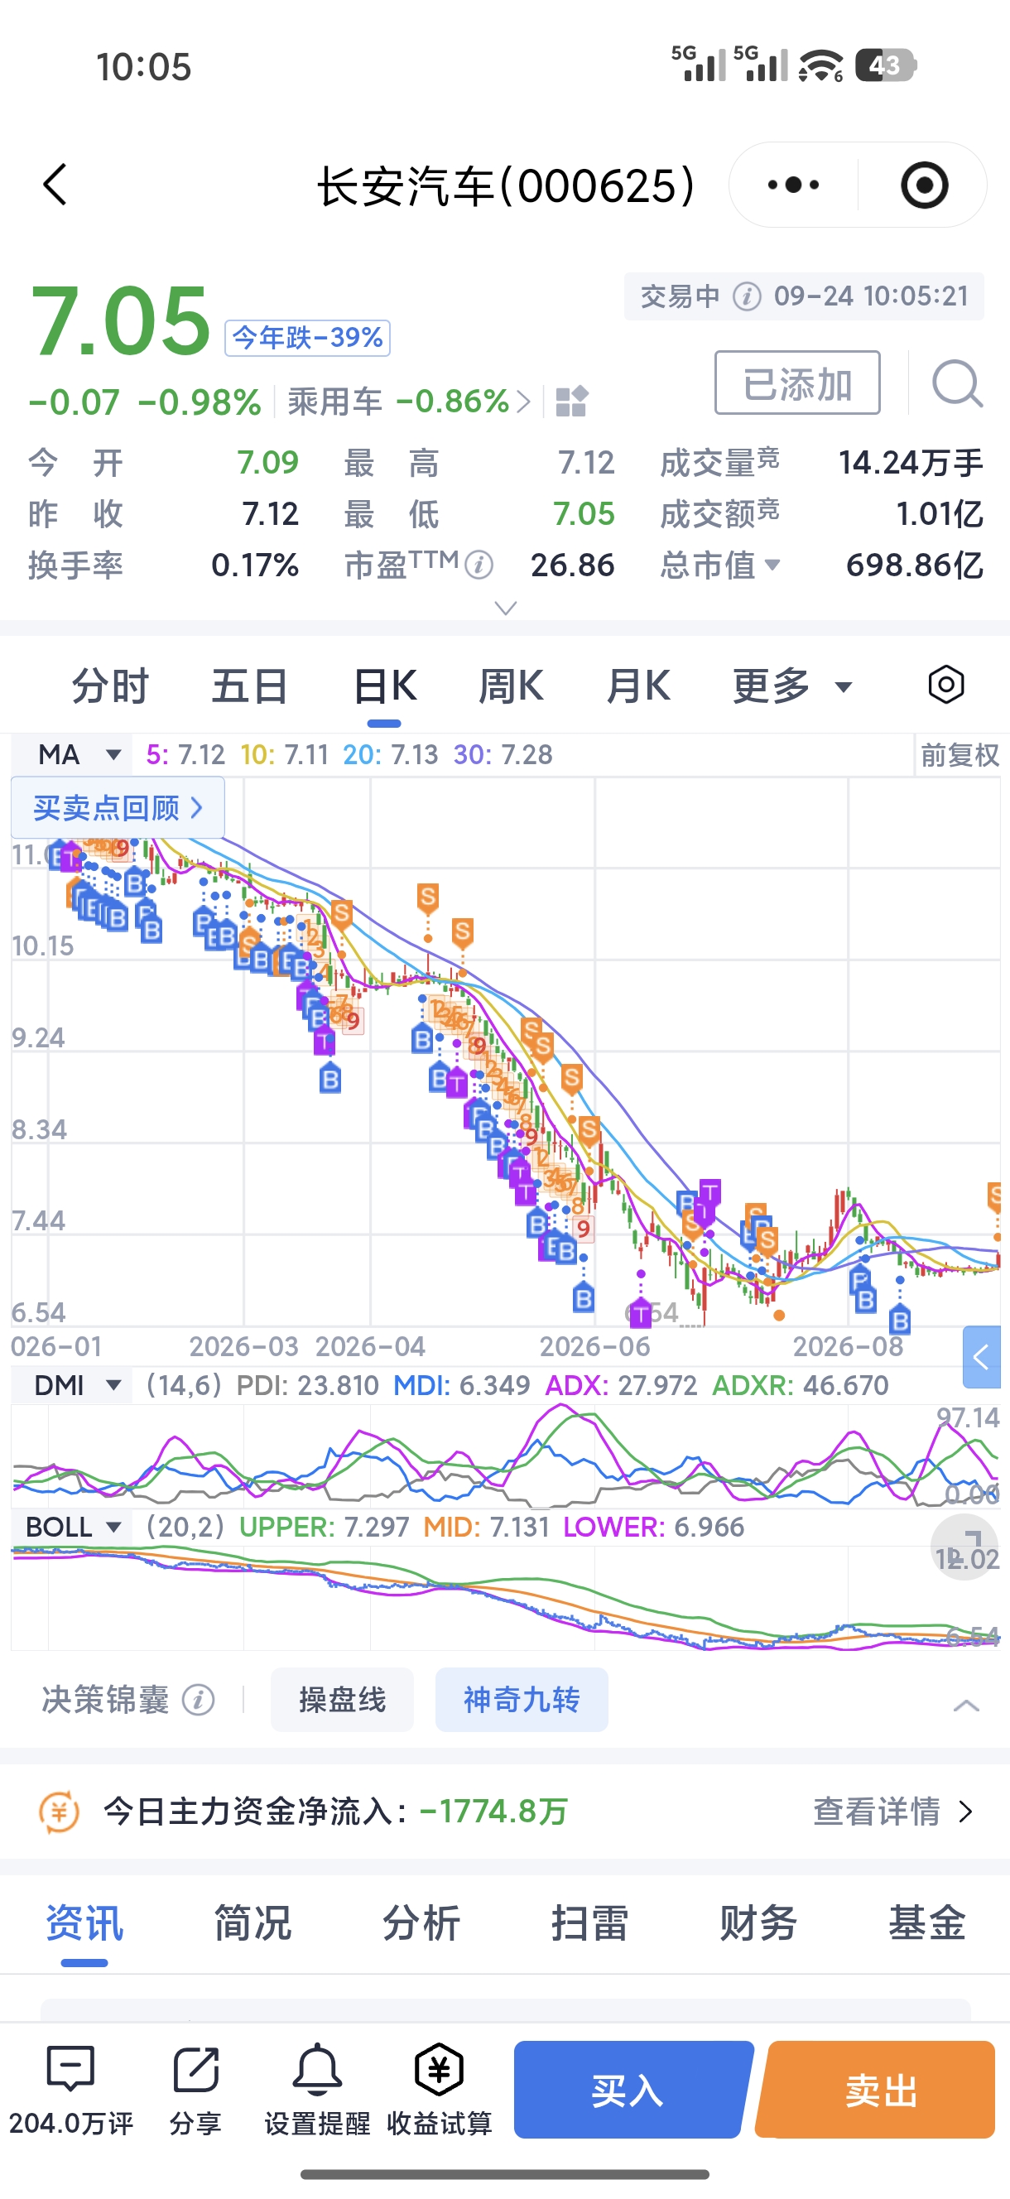The width and height of the screenshot is (1010, 2199).
Task: Tap the blue left-arrow chart panel handle
Action: click(x=982, y=1356)
